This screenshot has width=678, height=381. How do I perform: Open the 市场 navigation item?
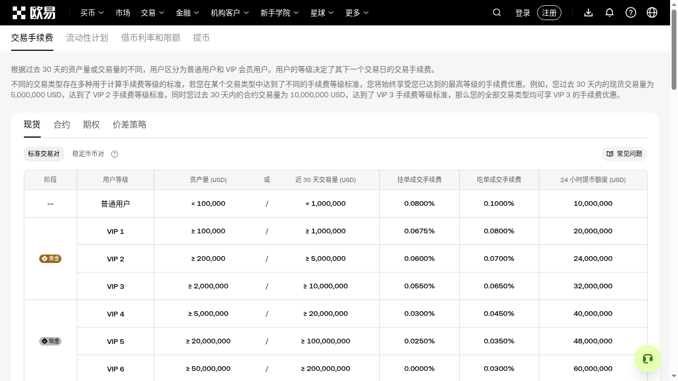coord(123,13)
